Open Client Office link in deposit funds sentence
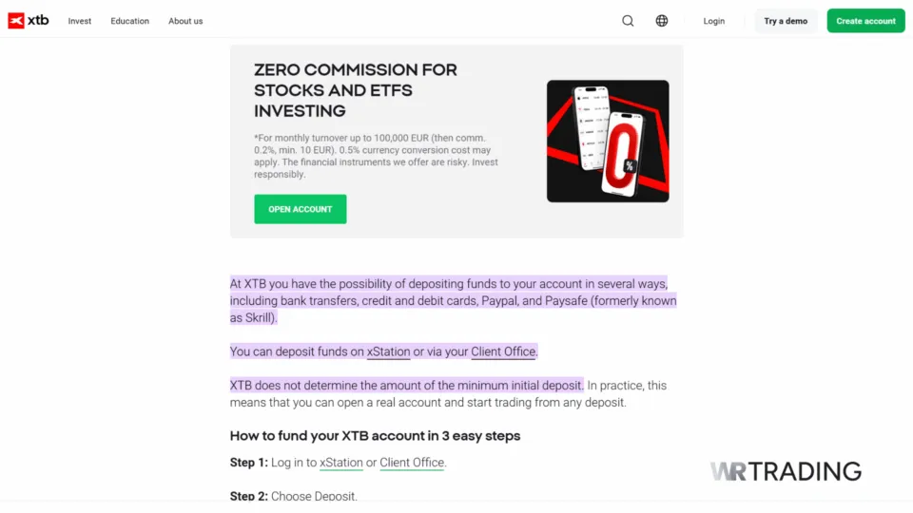The width and height of the screenshot is (913, 513). tap(503, 351)
